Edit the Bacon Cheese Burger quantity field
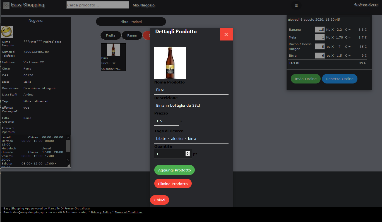The image size is (382, 222). pos(320,47)
